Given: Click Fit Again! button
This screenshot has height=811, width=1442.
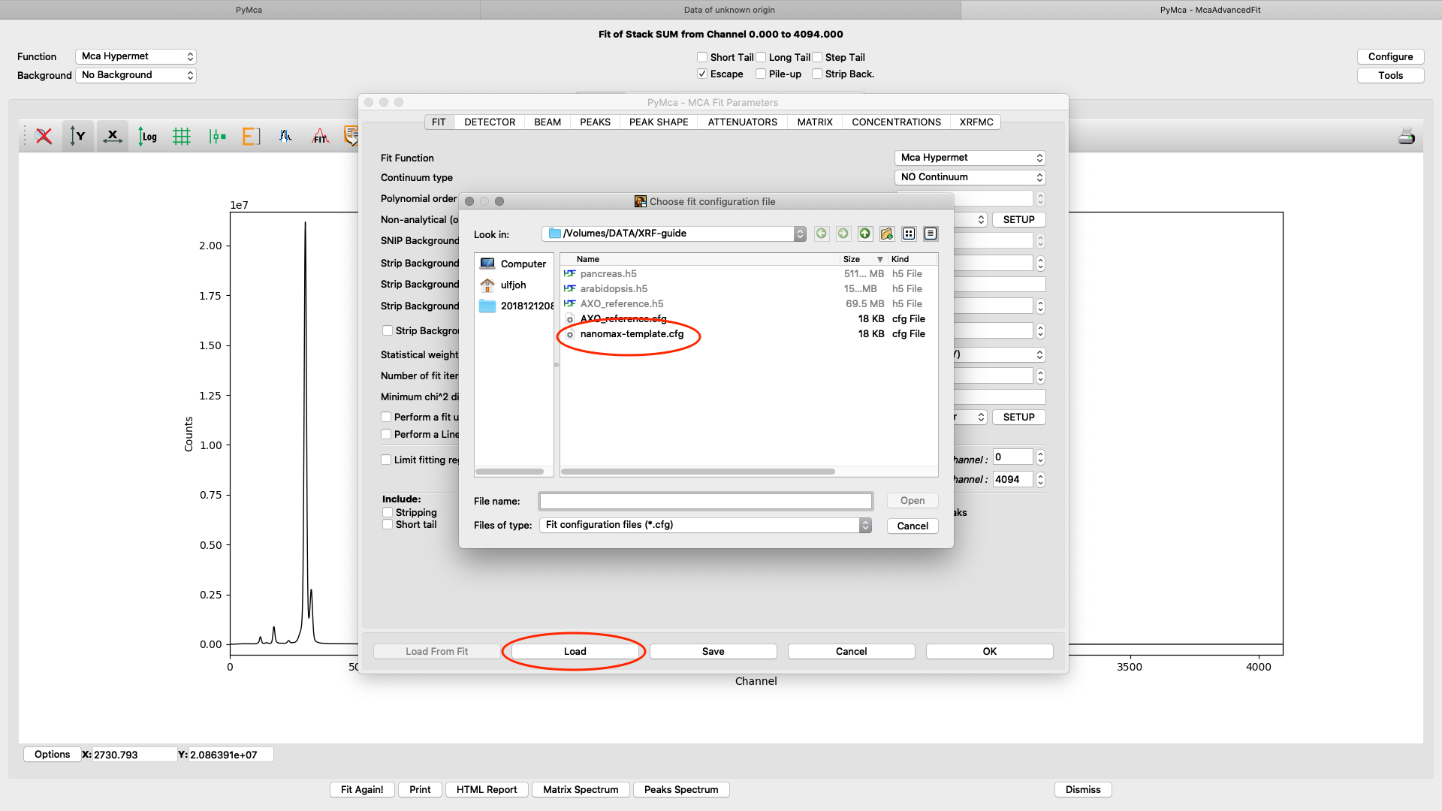Looking at the screenshot, I should coord(362,789).
